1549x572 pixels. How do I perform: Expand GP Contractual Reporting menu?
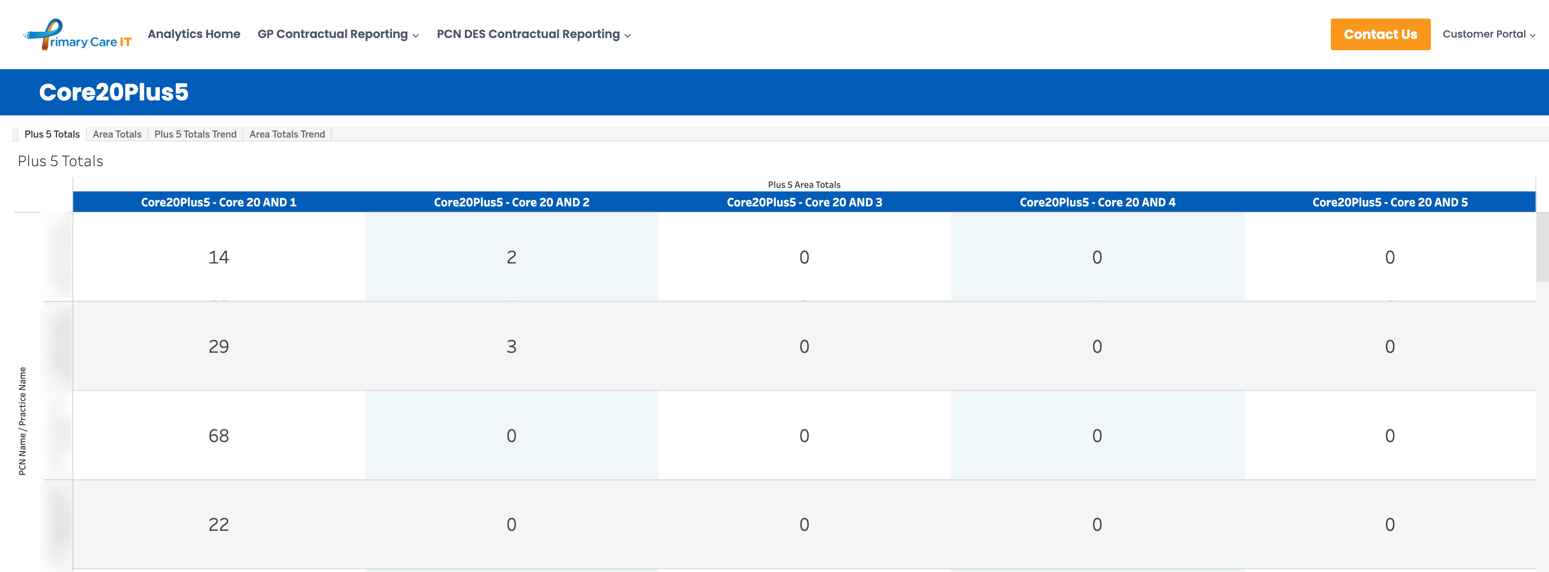tap(338, 34)
